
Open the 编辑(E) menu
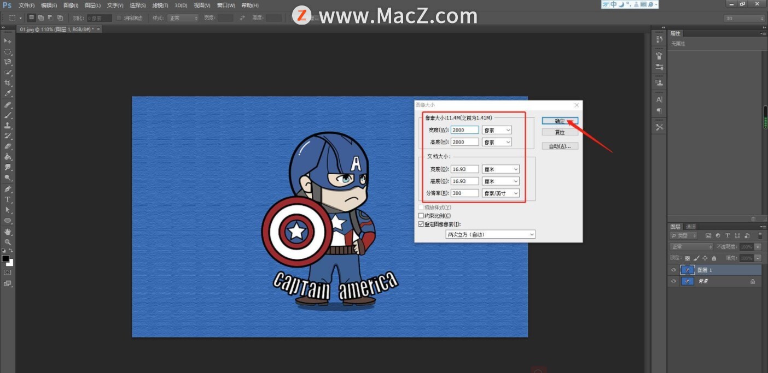click(49, 5)
